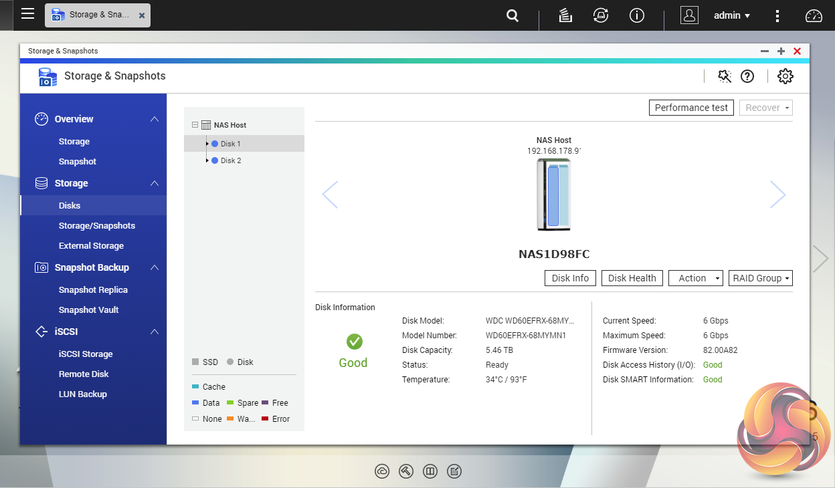Select NAS Host tree root
This screenshot has height=488, width=835.
(x=229, y=125)
